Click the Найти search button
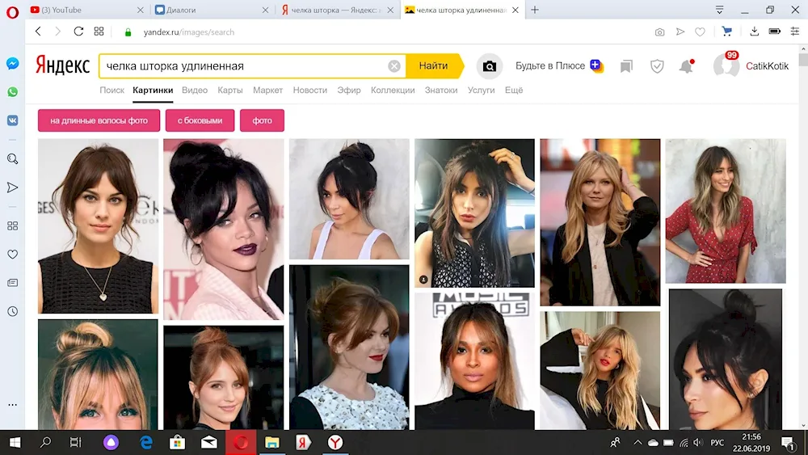Image resolution: width=808 pixels, height=455 pixels. [434, 66]
